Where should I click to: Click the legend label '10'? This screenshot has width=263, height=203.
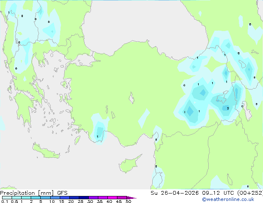[52, 201]
